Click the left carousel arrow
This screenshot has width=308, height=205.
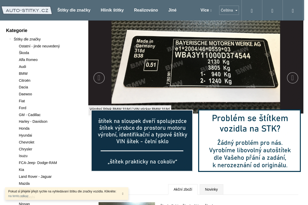click(99, 78)
